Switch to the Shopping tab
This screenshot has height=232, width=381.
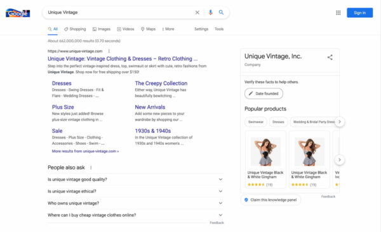point(75,29)
